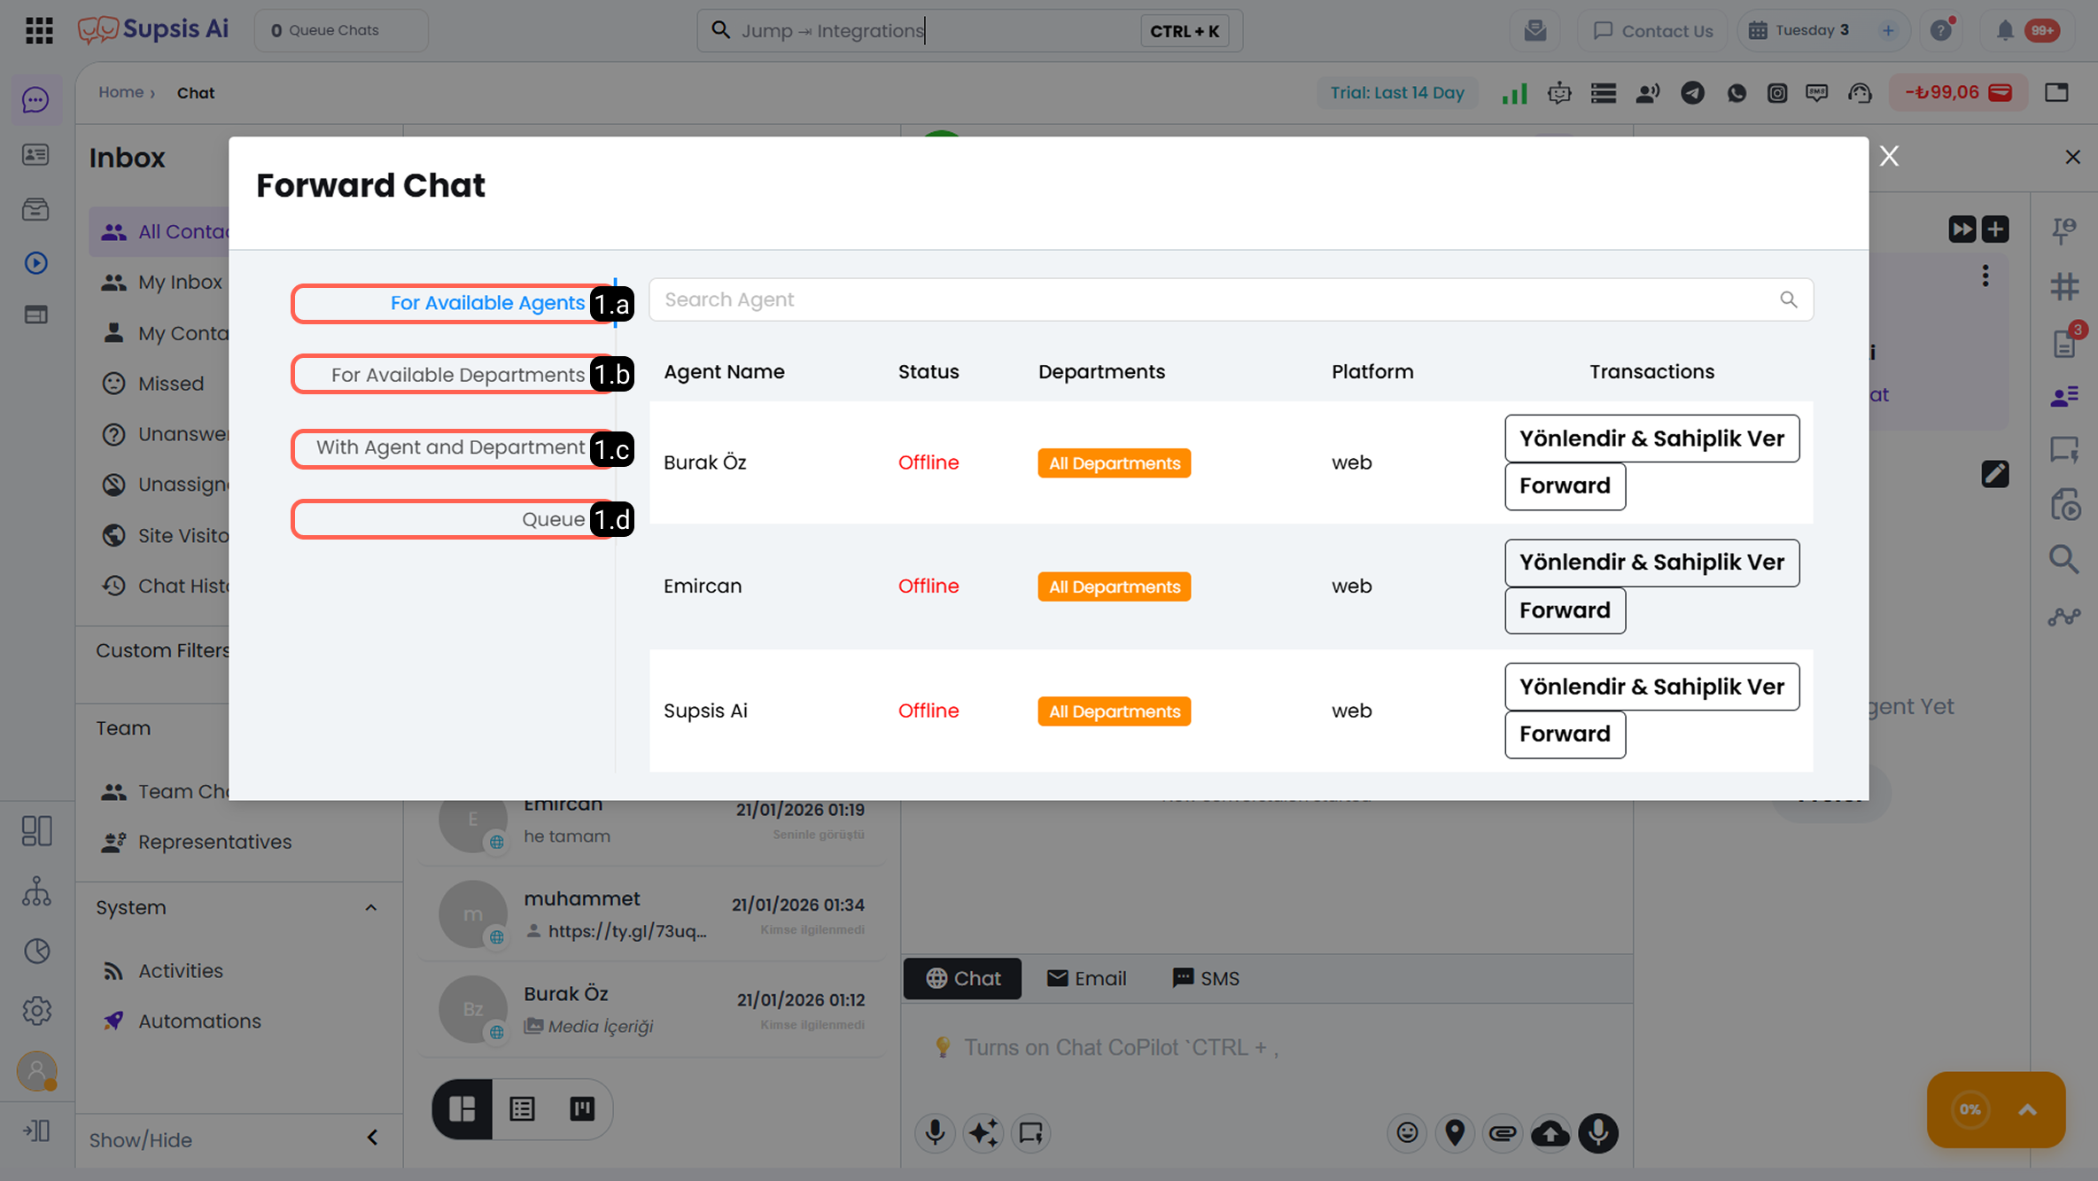
Task: Click the right sidebar search icon
Action: (x=2063, y=559)
